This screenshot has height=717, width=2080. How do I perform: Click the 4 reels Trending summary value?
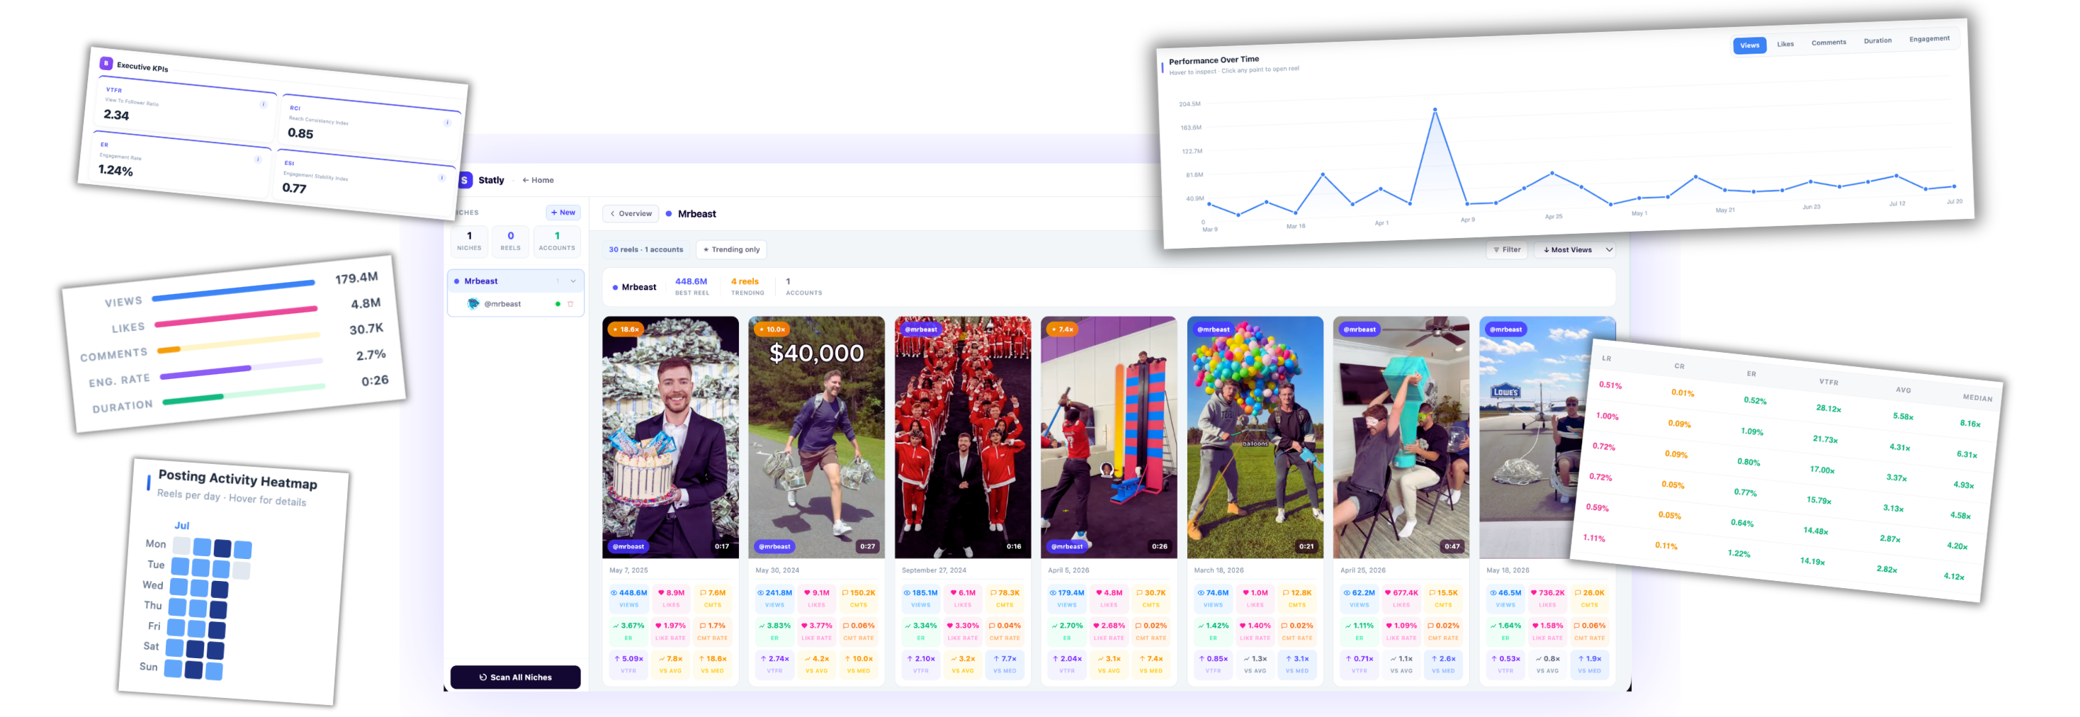pyautogui.click(x=745, y=282)
